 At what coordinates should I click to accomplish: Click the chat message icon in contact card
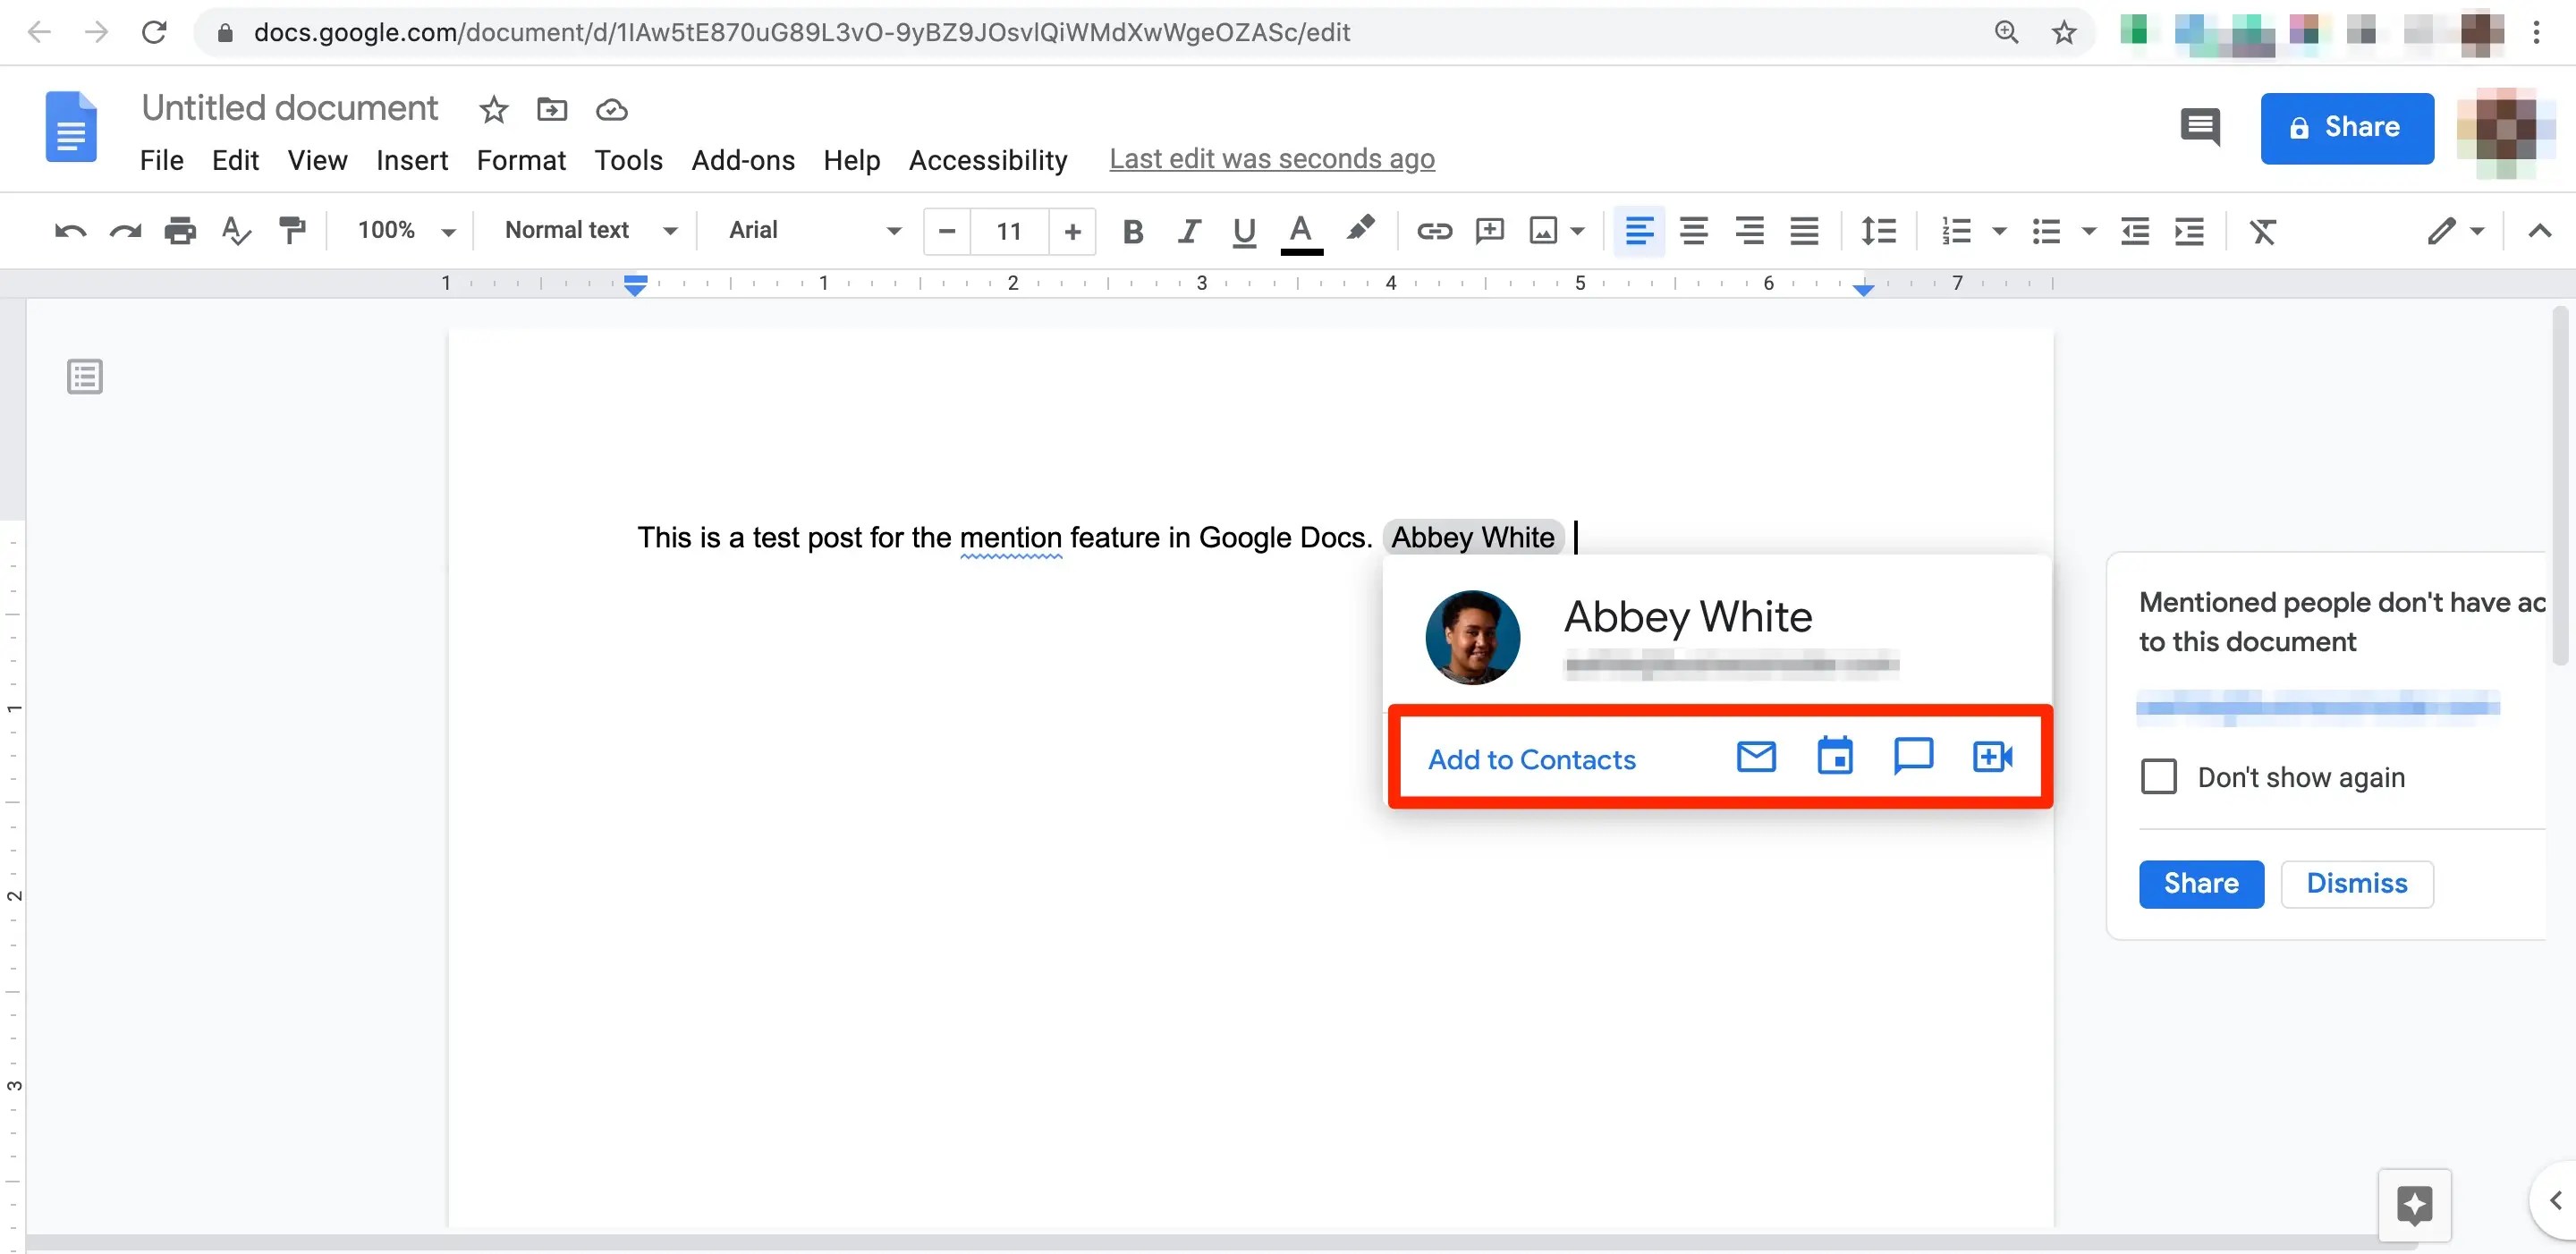tap(1912, 757)
